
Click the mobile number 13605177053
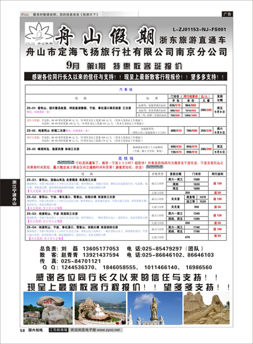[101, 248]
